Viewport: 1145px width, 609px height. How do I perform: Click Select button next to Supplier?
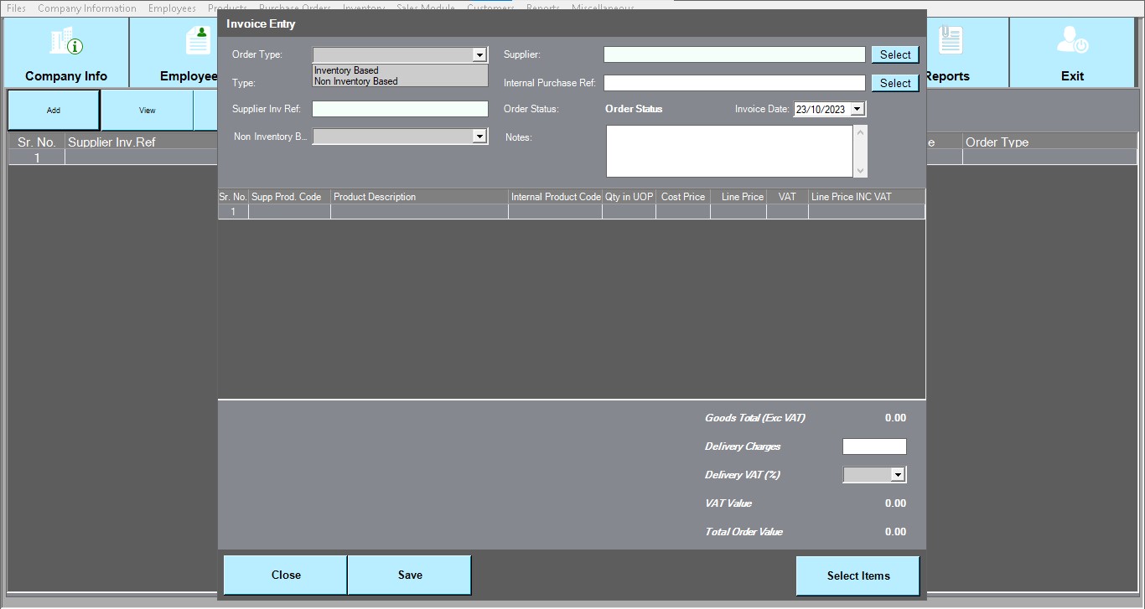tap(894, 54)
